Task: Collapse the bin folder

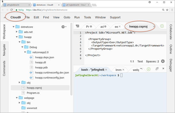Action: 20,42
